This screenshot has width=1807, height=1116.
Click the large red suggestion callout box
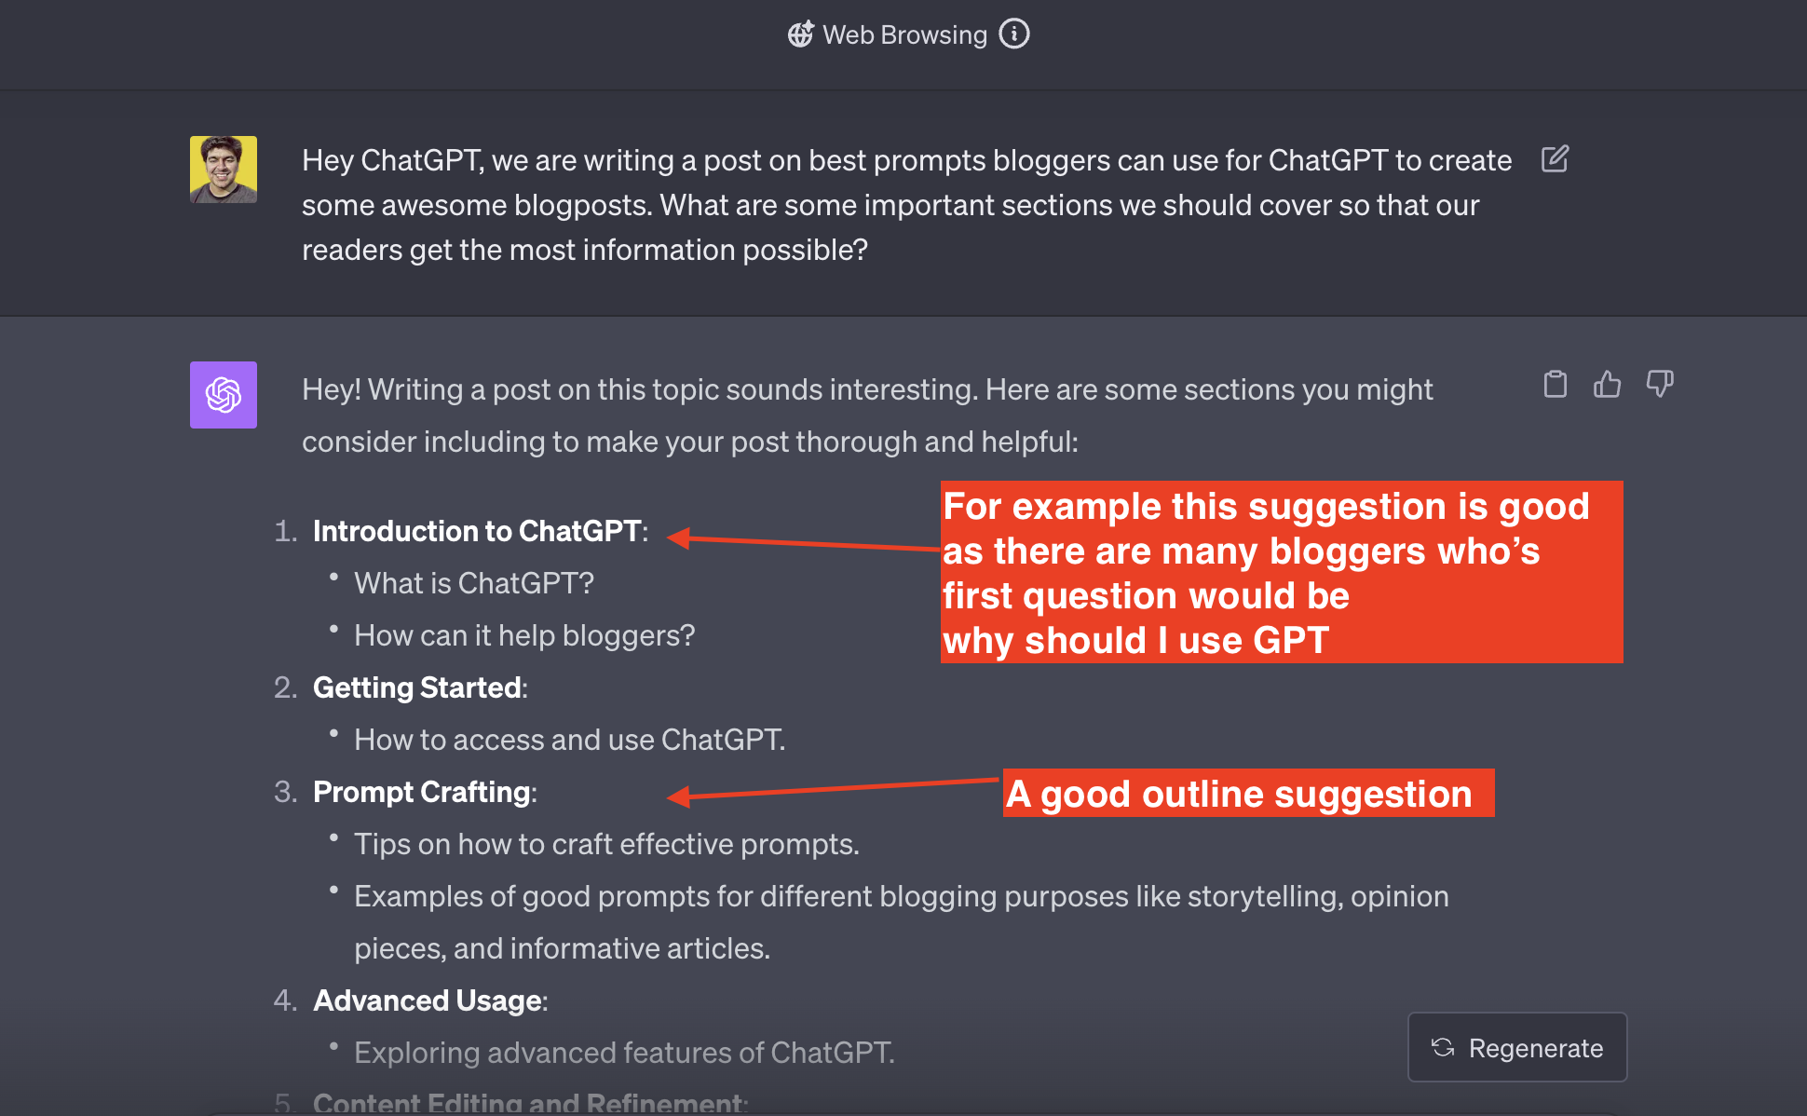click(x=1281, y=572)
